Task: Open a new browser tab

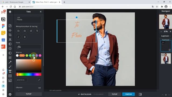Action: point(64,2)
